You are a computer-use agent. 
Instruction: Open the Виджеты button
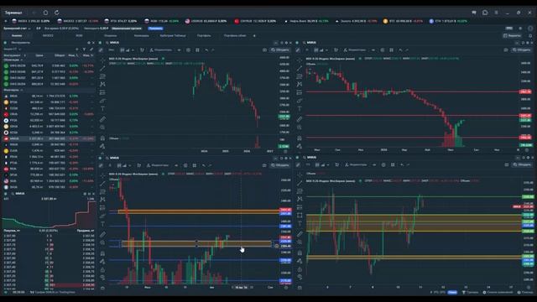click(513, 35)
